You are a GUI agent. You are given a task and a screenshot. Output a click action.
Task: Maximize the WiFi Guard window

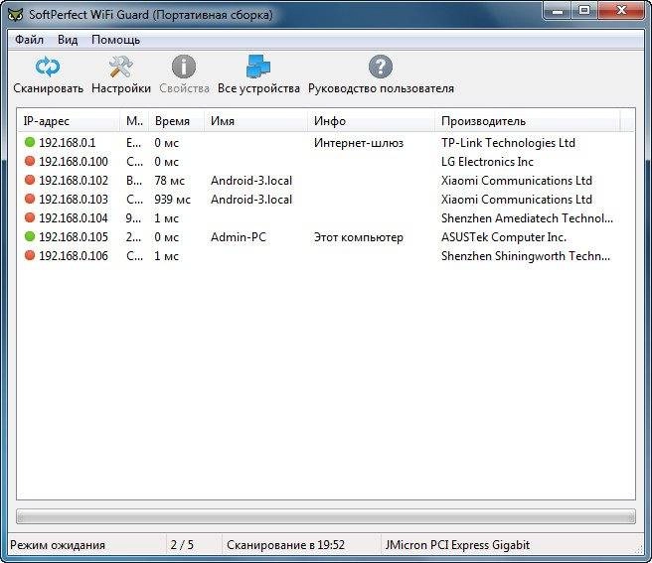pos(584,10)
